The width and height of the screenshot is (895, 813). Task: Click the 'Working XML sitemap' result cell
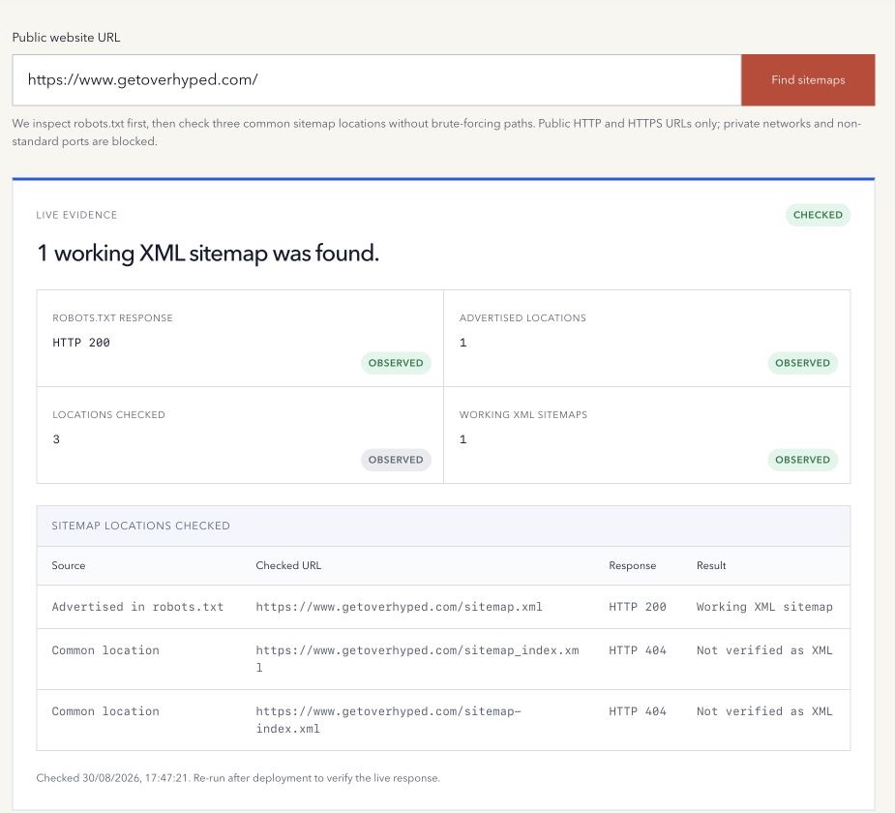point(764,607)
